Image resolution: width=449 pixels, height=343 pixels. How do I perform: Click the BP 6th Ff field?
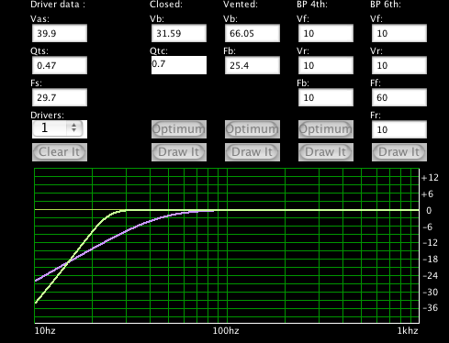tap(399, 97)
